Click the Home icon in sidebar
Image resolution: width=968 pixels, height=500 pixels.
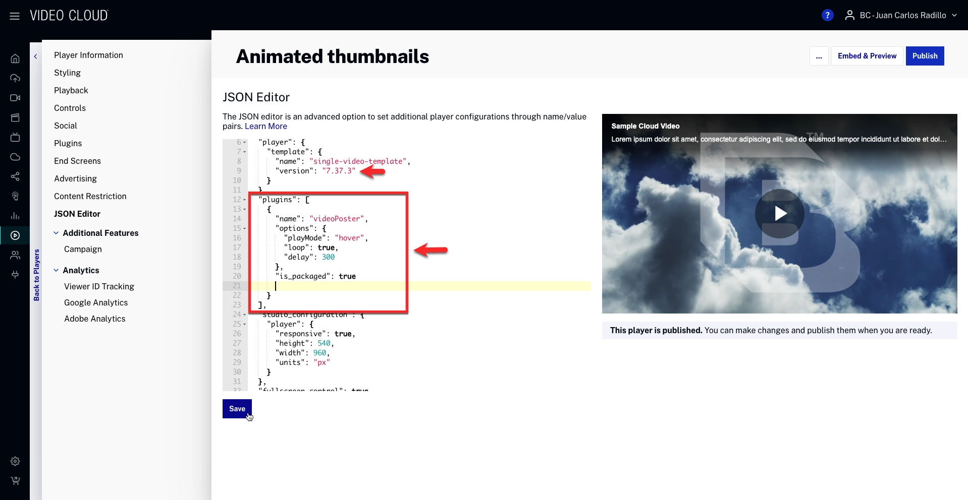pos(15,58)
